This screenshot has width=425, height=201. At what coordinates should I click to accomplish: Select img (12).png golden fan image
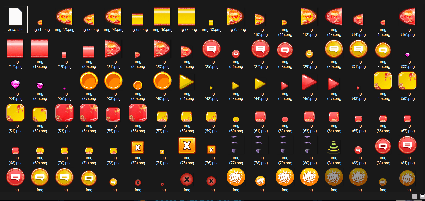click(x=309, y=17)
